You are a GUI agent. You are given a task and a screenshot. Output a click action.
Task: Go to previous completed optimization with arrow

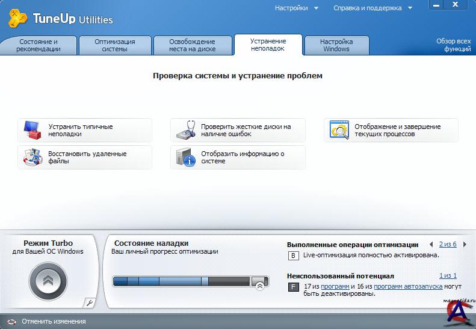pos(431,244)
